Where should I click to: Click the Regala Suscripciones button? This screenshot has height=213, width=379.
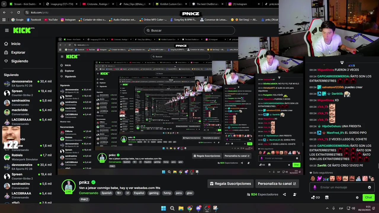point(230,184)
